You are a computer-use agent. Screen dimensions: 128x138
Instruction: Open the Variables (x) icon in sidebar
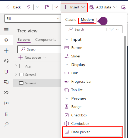click(x=6, y=103)
